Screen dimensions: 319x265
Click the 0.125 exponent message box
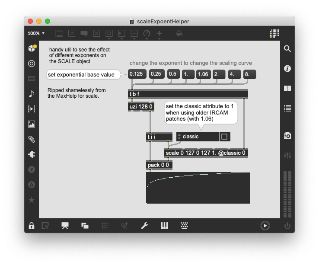coord(136,74)
